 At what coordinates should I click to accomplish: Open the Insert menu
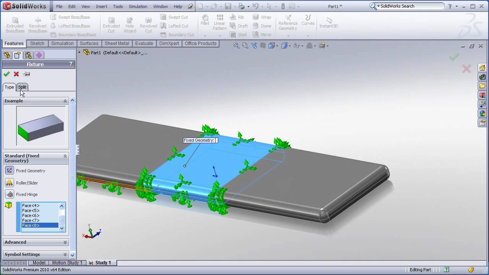(x=102, y=6)
